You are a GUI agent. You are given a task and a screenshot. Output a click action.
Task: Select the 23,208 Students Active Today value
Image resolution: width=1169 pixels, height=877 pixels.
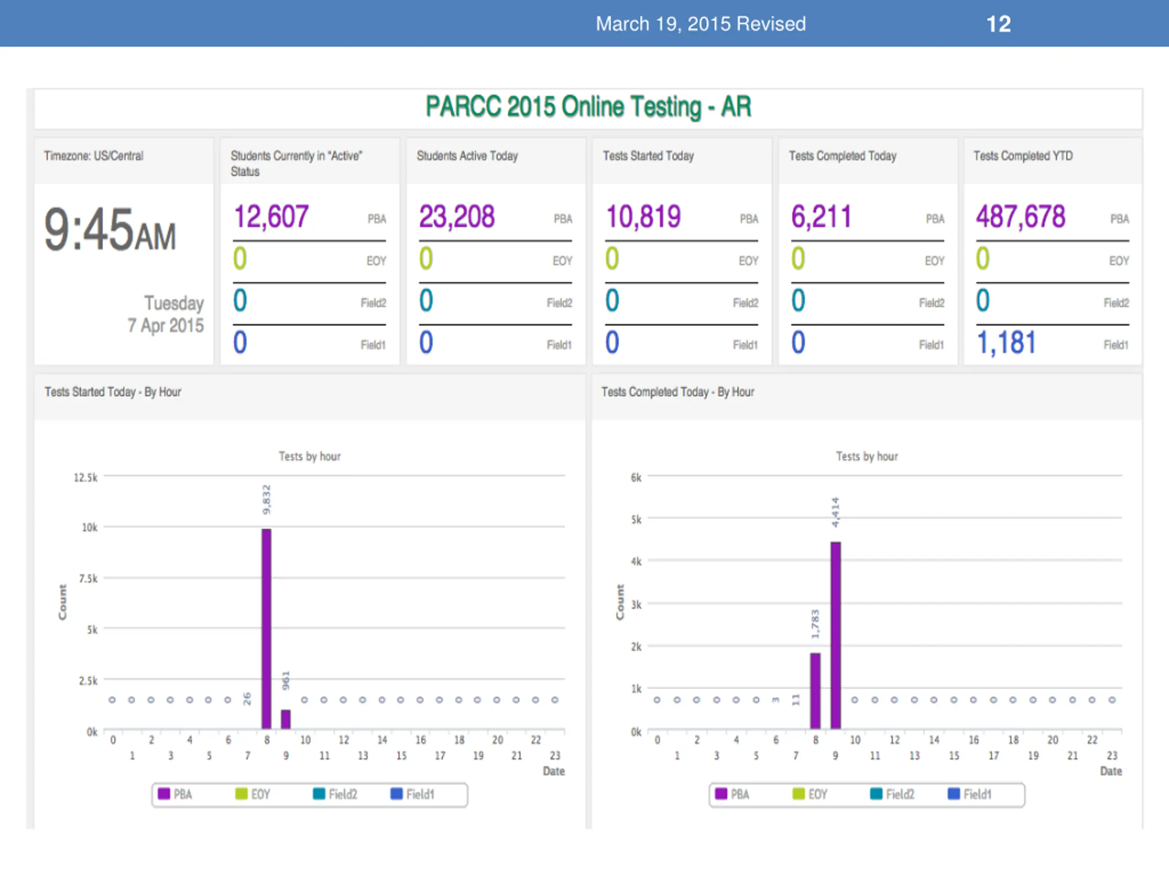click(457, 217)
